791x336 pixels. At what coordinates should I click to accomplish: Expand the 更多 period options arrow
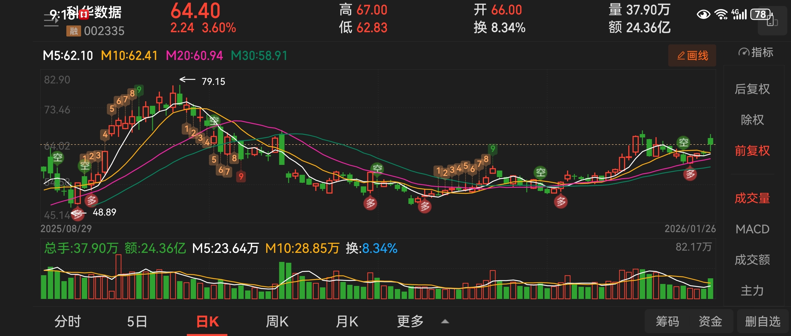coord(445,322)
